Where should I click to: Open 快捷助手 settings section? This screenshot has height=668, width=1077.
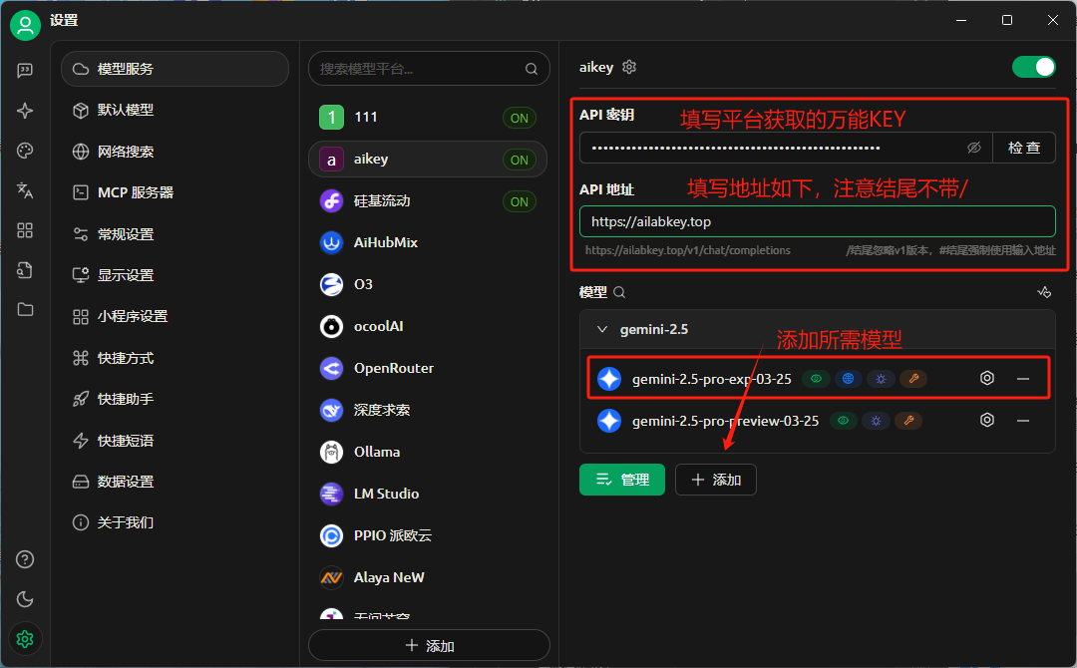tap(176, 399)
